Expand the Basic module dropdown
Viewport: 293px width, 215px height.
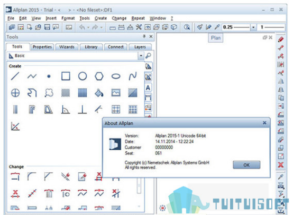click(141, 56)
